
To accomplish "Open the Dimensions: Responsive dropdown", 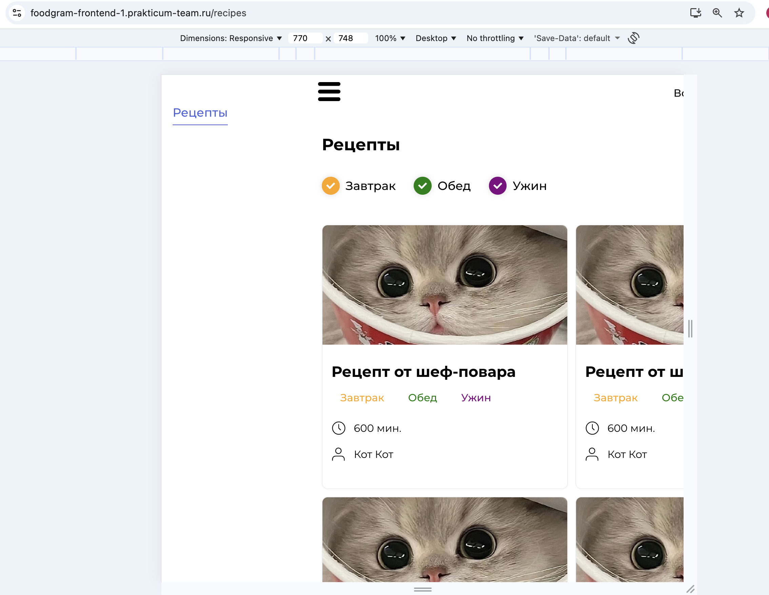I will point(231,38).
